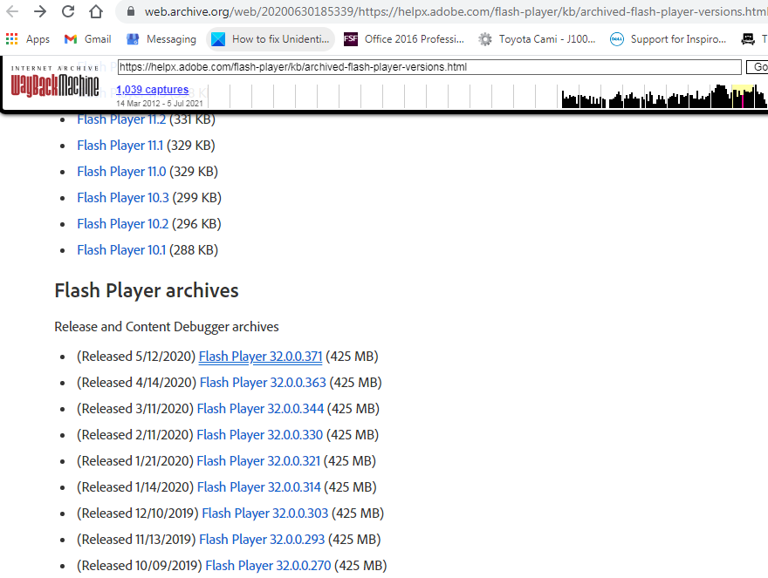Image resolution: width=768 pixels, height=578 pixels.
Task: Download Flash Player 32.0.0.270 archive
Action: click(269, 566)
